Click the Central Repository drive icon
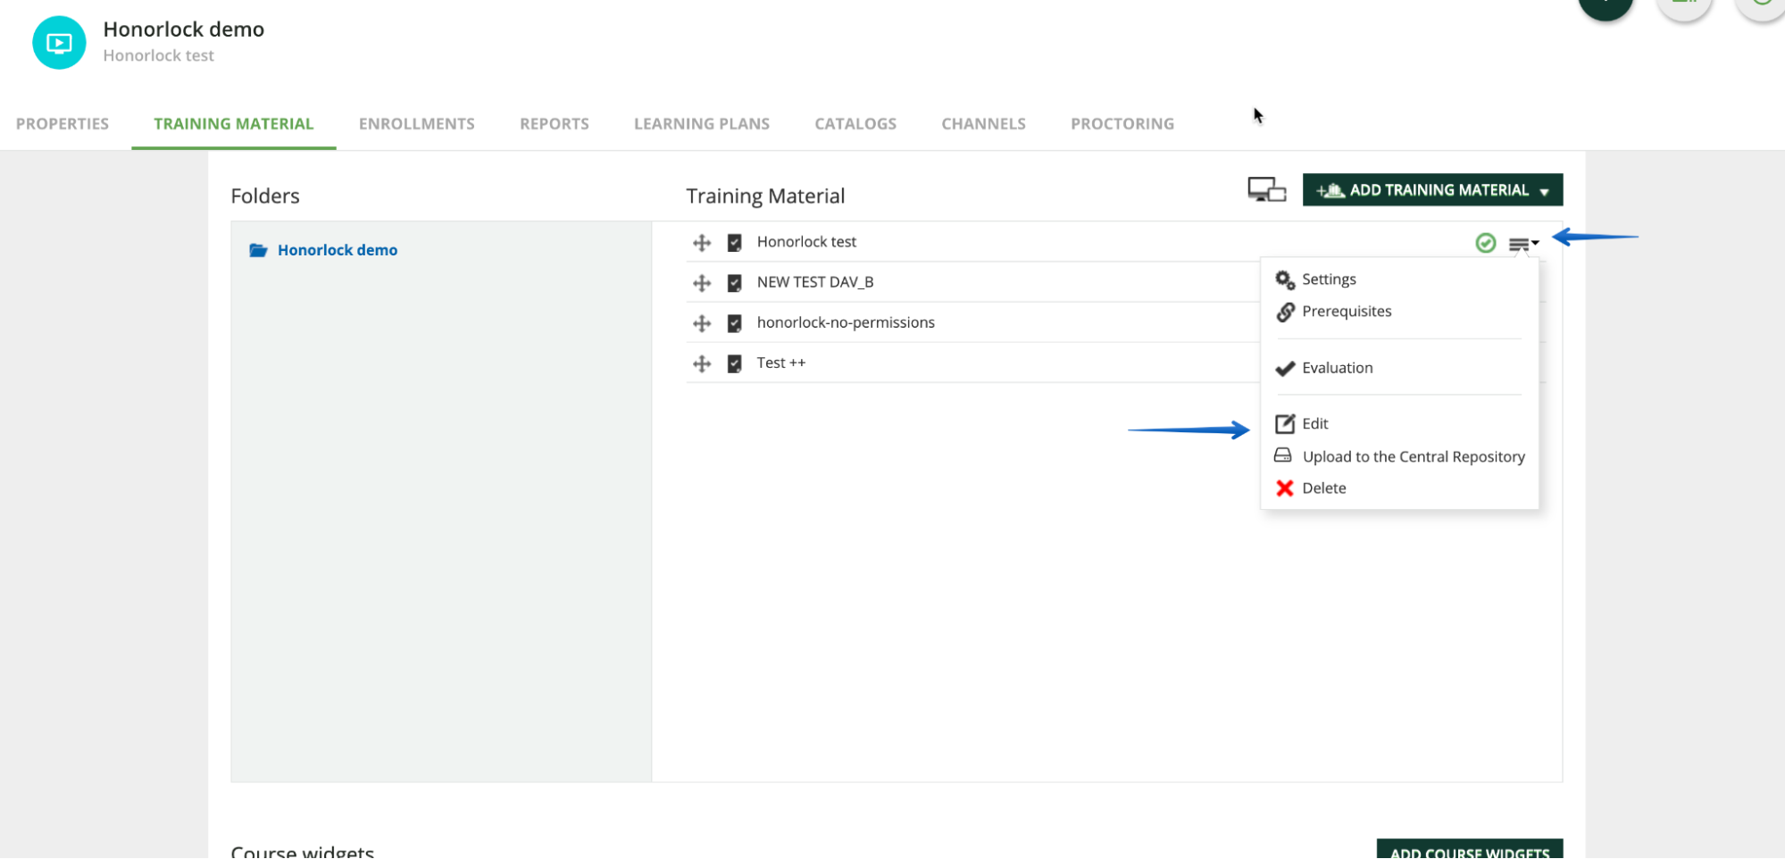The image size is (1785, 859). pyautogui.click(x=1283, y=456)
